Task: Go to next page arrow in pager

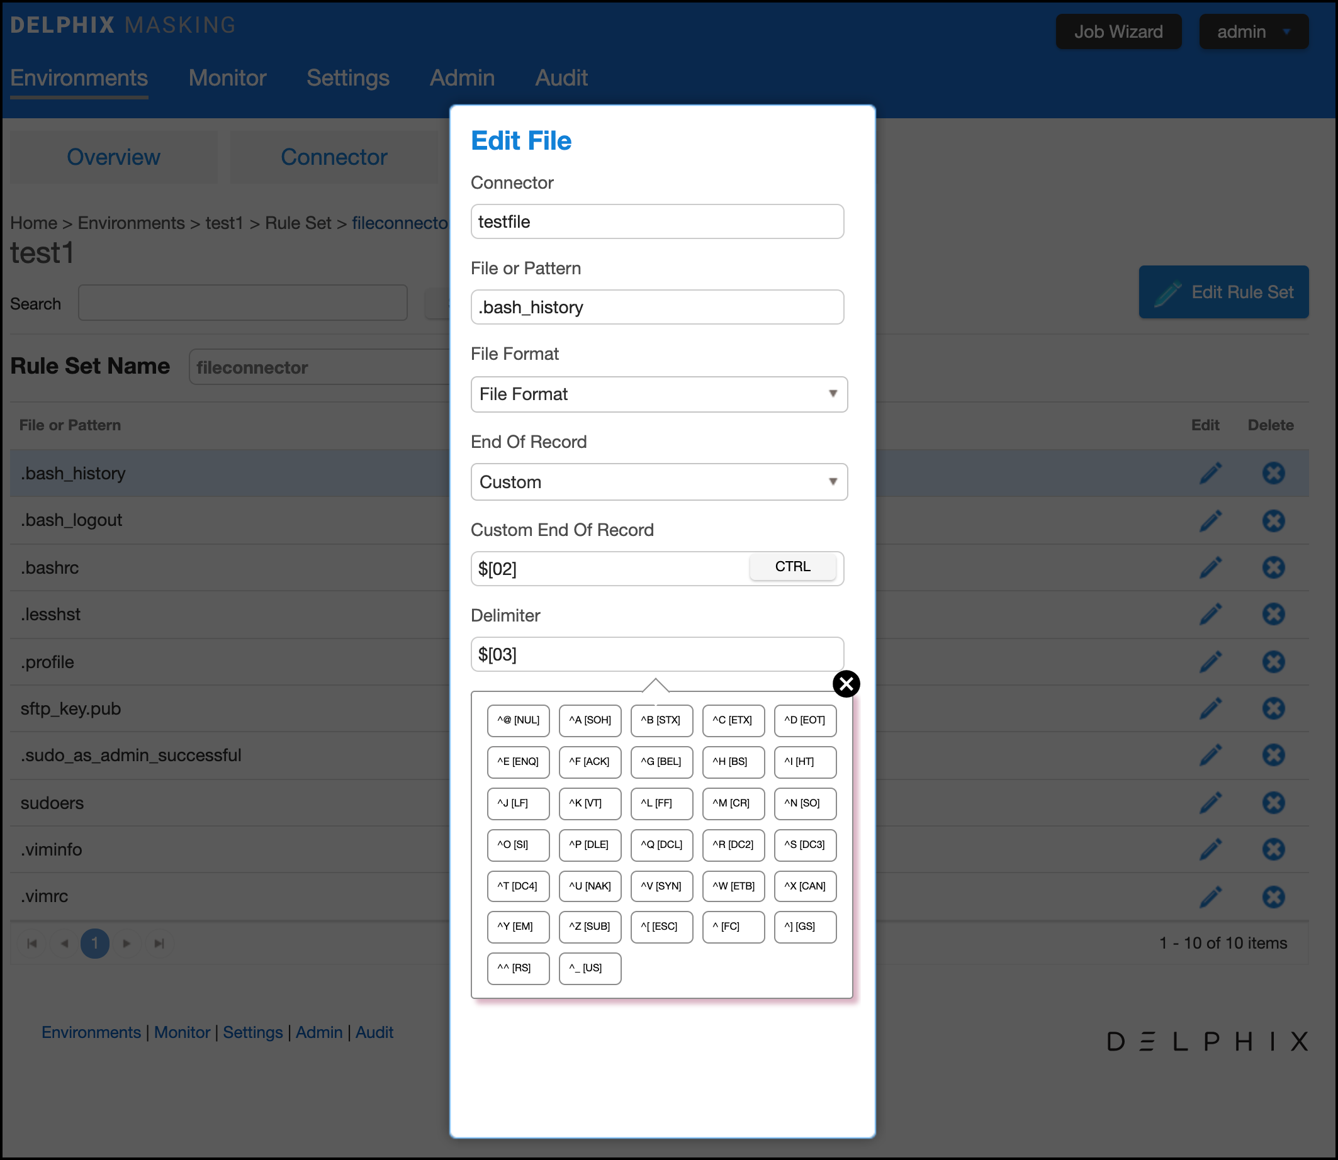Action: tap(127, 943)
